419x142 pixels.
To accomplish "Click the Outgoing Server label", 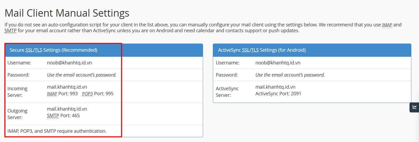I will (x=17, y=114).
